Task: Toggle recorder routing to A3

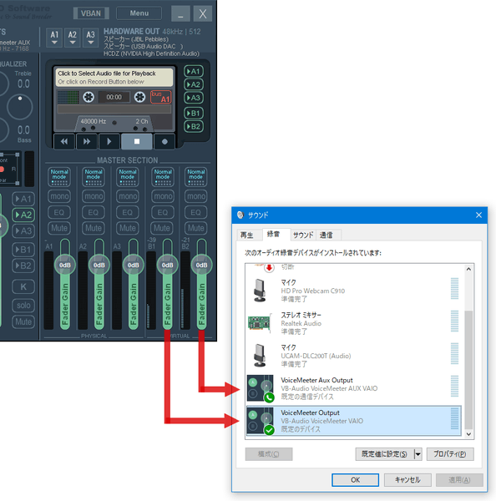Action: [x=194, y=98]
